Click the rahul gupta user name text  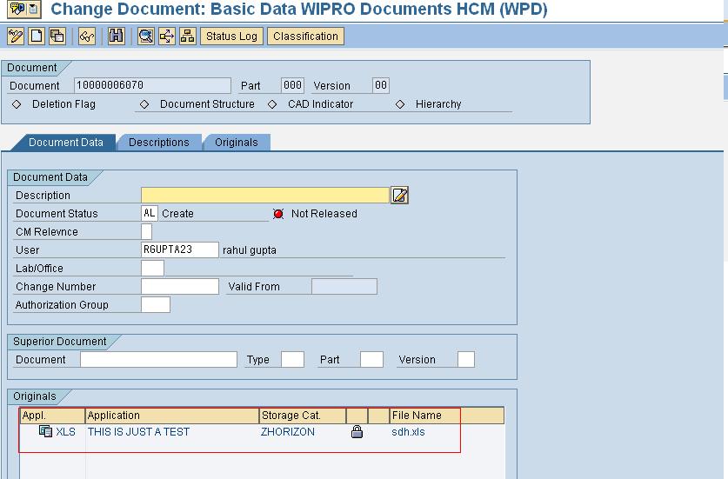pyautogui.click(x=250, y=250)
